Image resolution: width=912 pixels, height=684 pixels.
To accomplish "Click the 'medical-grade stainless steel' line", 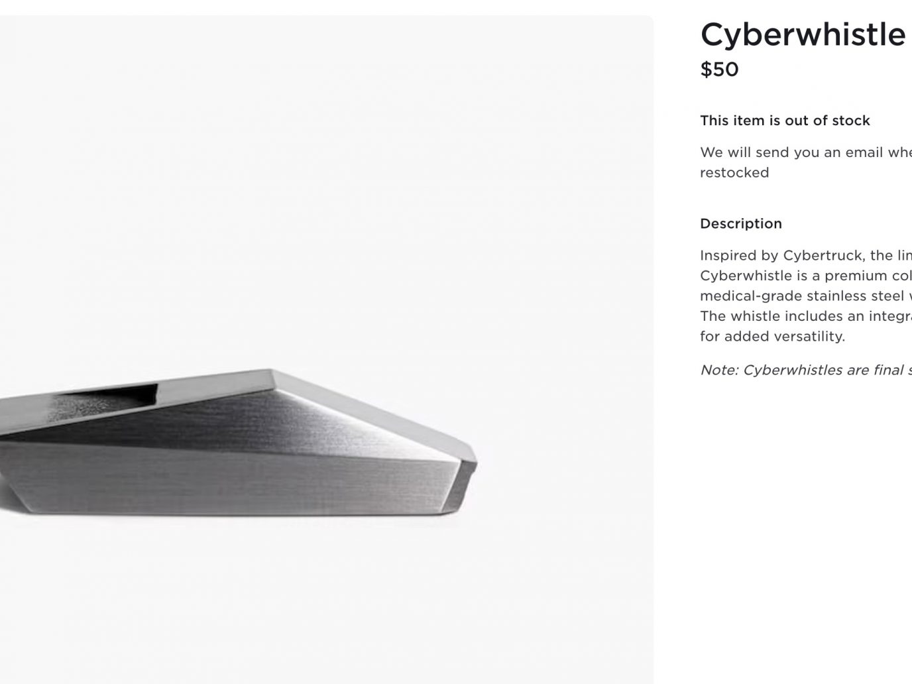I will pos(806,296).
